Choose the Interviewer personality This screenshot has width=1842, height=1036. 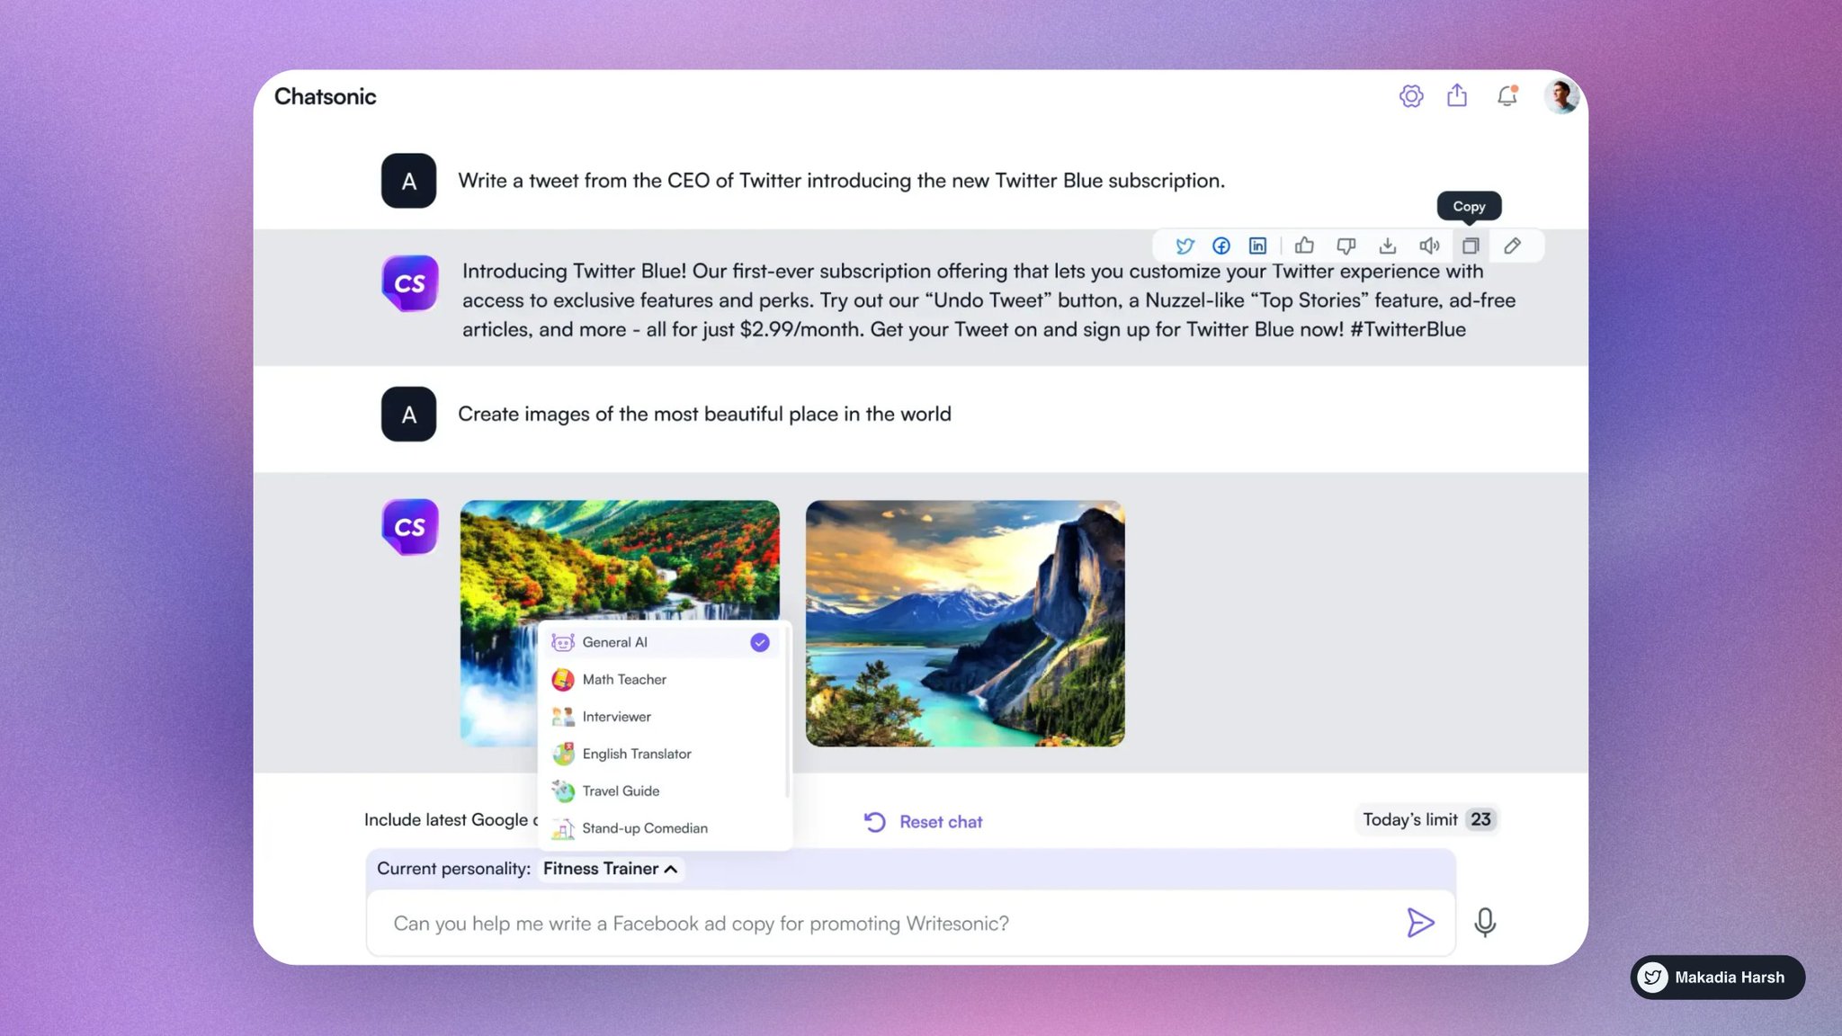tap(663, 717)
